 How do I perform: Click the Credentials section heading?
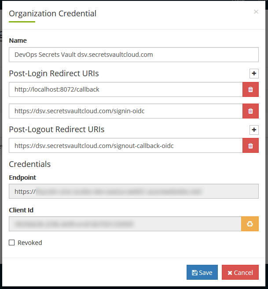click(x=29, y=164)
